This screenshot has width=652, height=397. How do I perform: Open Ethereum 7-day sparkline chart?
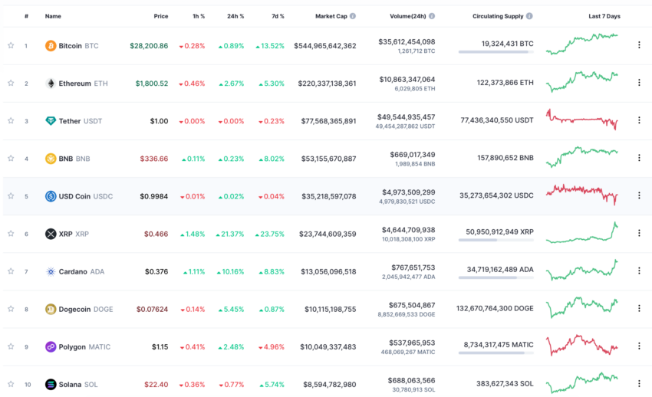[x=581, y=81]
